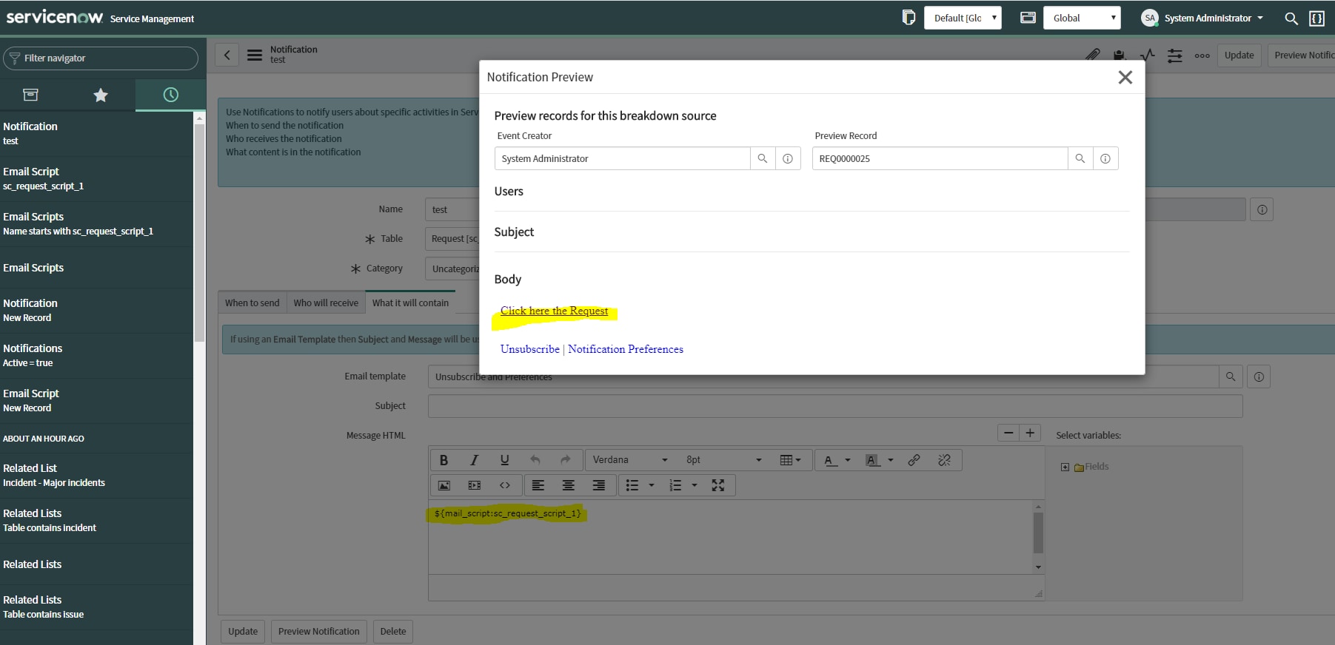The width and height of the screenshot is (1335, 645).
Task: Align text right
Action: [598, 485]
